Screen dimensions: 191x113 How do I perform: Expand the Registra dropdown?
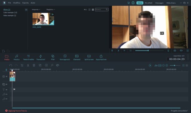50,9
